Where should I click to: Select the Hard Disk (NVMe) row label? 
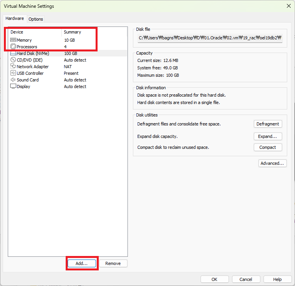[x=33, y=53]
